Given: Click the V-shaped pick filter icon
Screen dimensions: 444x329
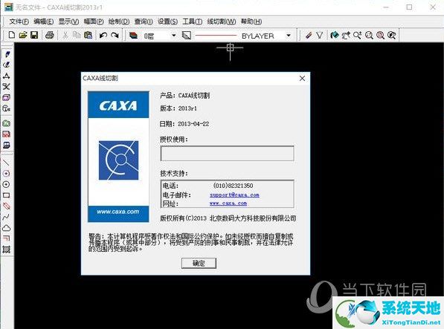Looking at the screenshot, I should click(x=319, y=36).
